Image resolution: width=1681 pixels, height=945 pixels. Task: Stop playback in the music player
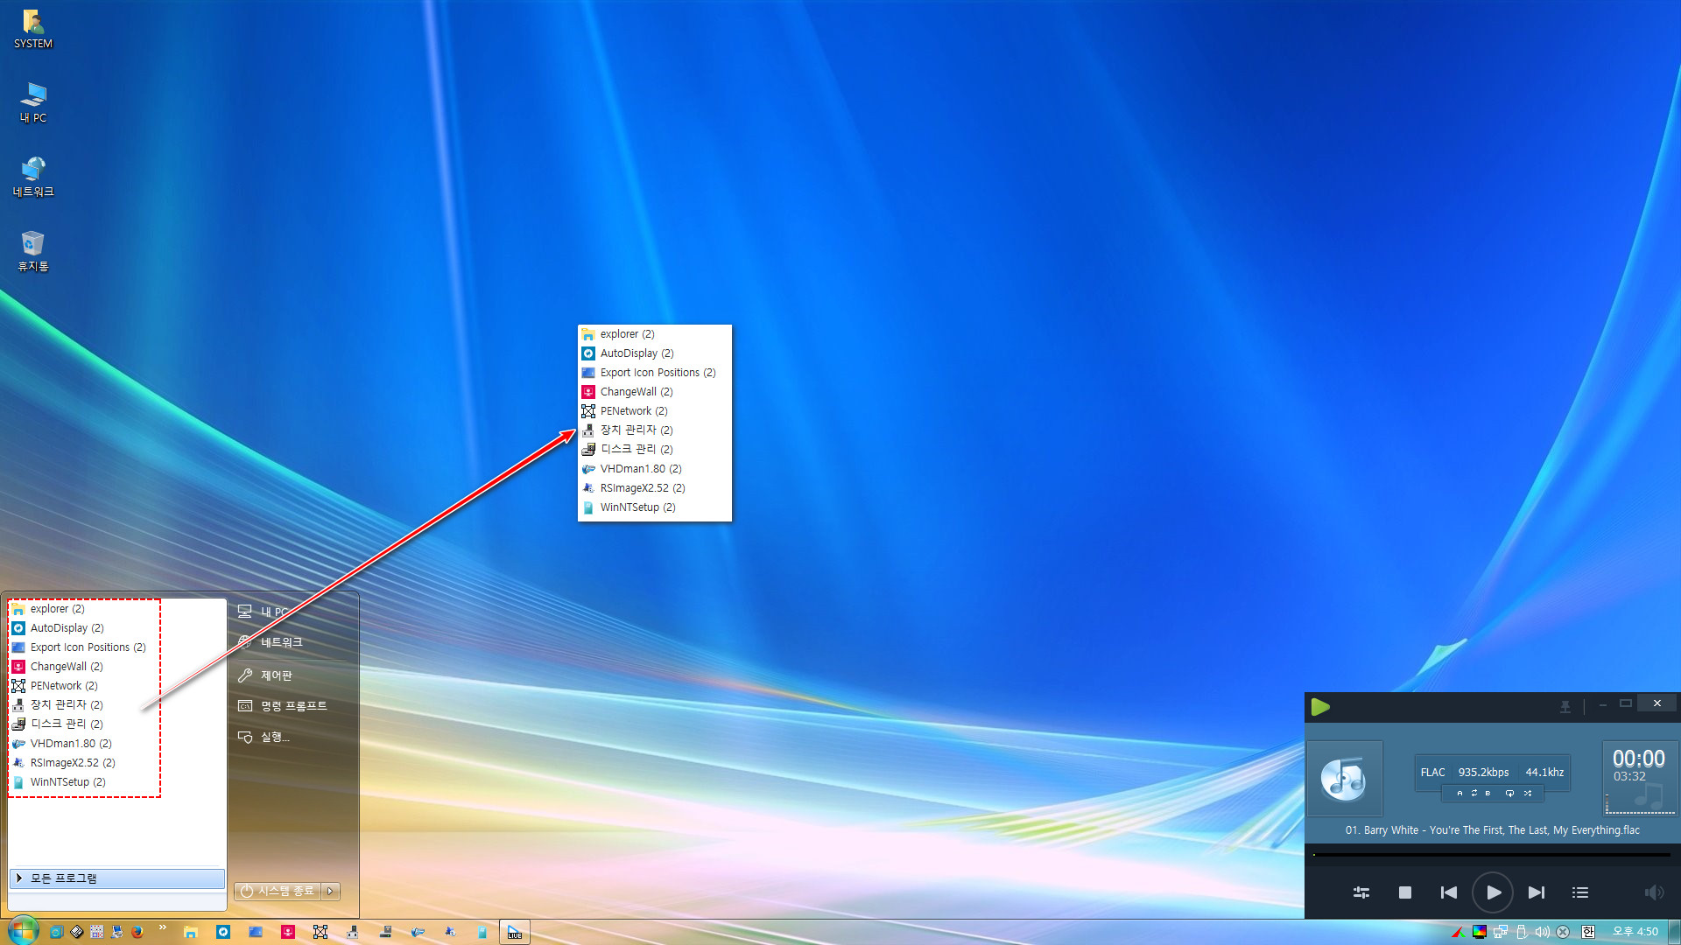point(1405,892)
